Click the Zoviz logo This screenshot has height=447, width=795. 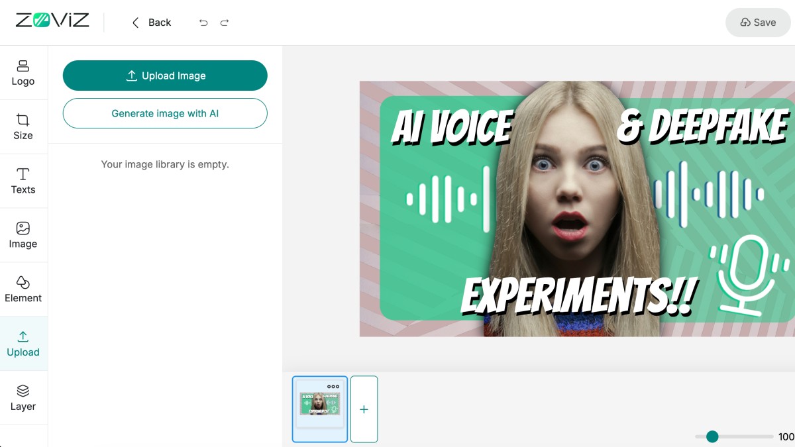(52, 21)
